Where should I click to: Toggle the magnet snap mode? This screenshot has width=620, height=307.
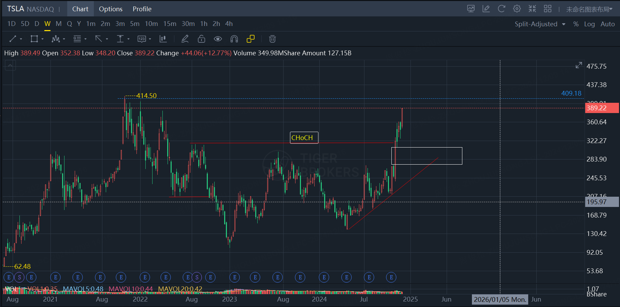234,39
